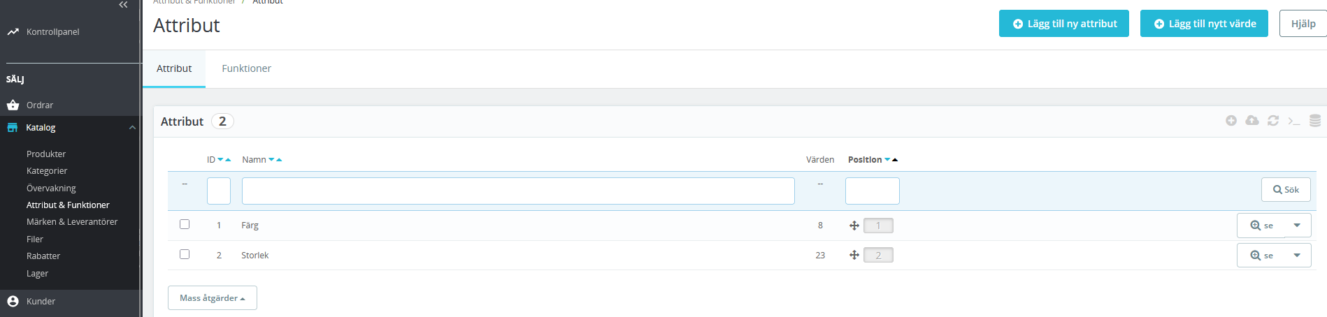Refresh the attribute list

[x=1273, y=121]
